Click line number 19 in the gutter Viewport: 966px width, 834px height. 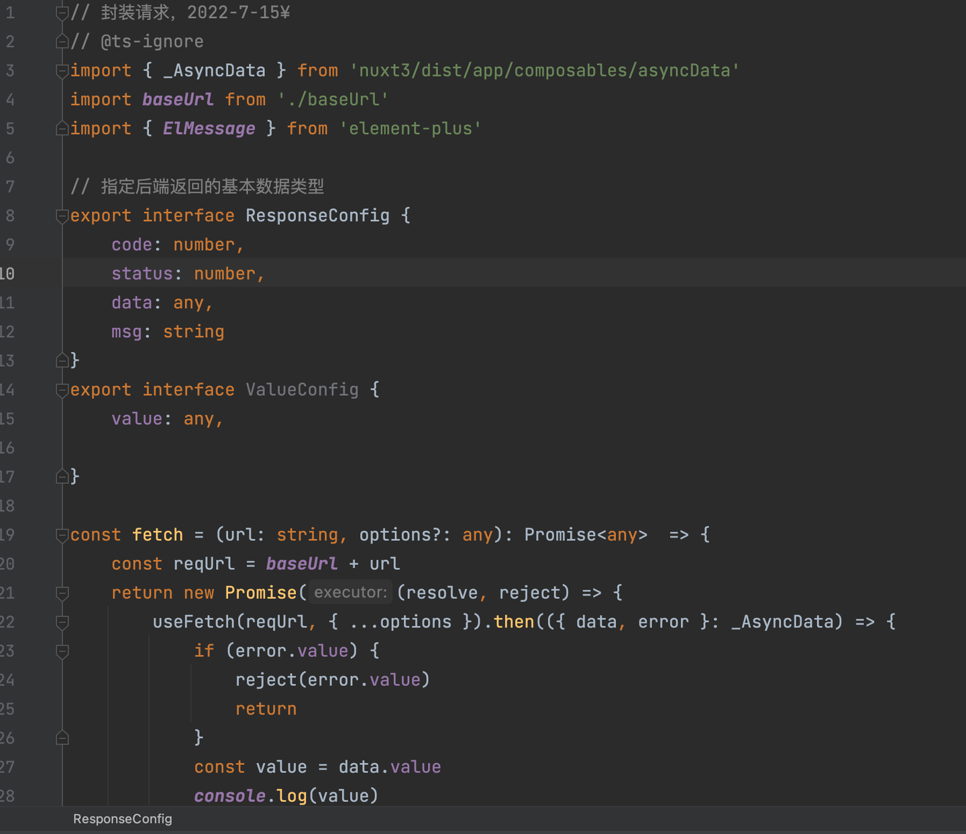[x=8, y=534]
